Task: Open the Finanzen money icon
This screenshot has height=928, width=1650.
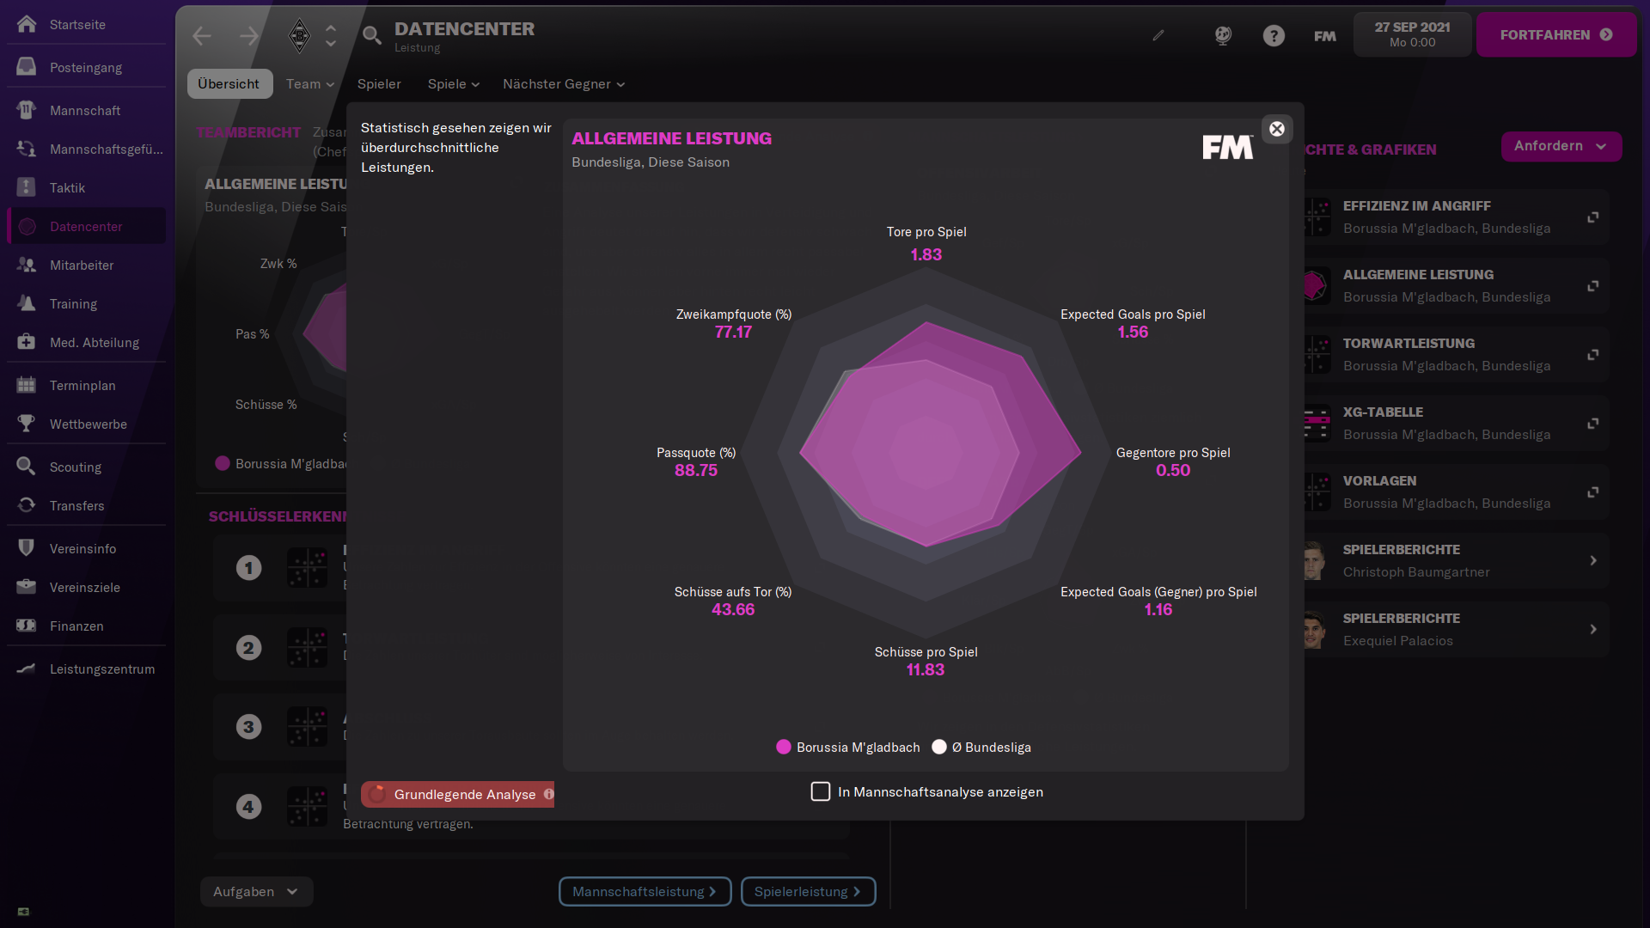Action: [27, 626]
